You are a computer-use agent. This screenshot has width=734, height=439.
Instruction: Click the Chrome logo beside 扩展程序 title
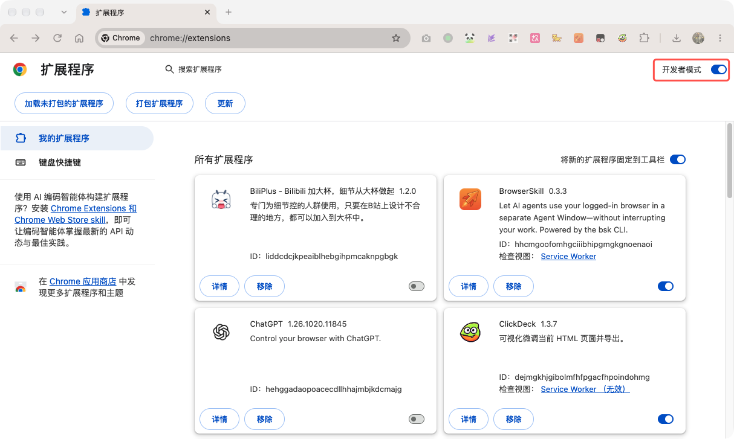(20, 69)
